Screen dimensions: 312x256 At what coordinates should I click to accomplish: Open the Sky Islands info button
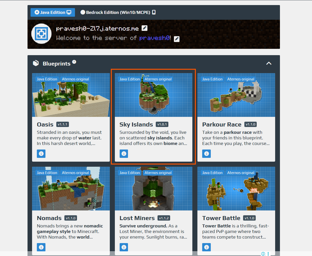tap(124, 154)
